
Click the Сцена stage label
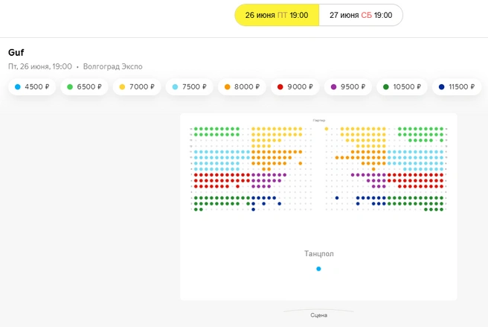tap(318, 315)
